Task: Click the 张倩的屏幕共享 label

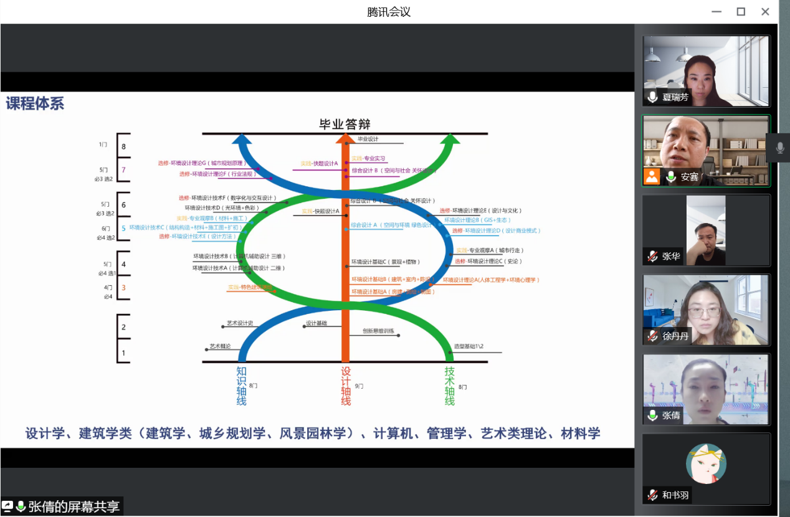Action: tap(74, 506)
